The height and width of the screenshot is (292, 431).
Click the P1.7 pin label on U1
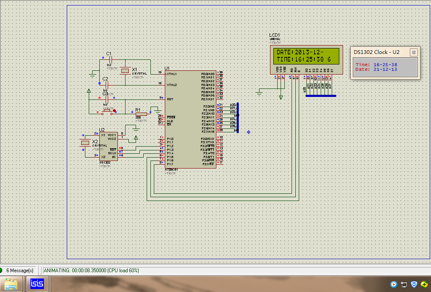coord(170,164)
